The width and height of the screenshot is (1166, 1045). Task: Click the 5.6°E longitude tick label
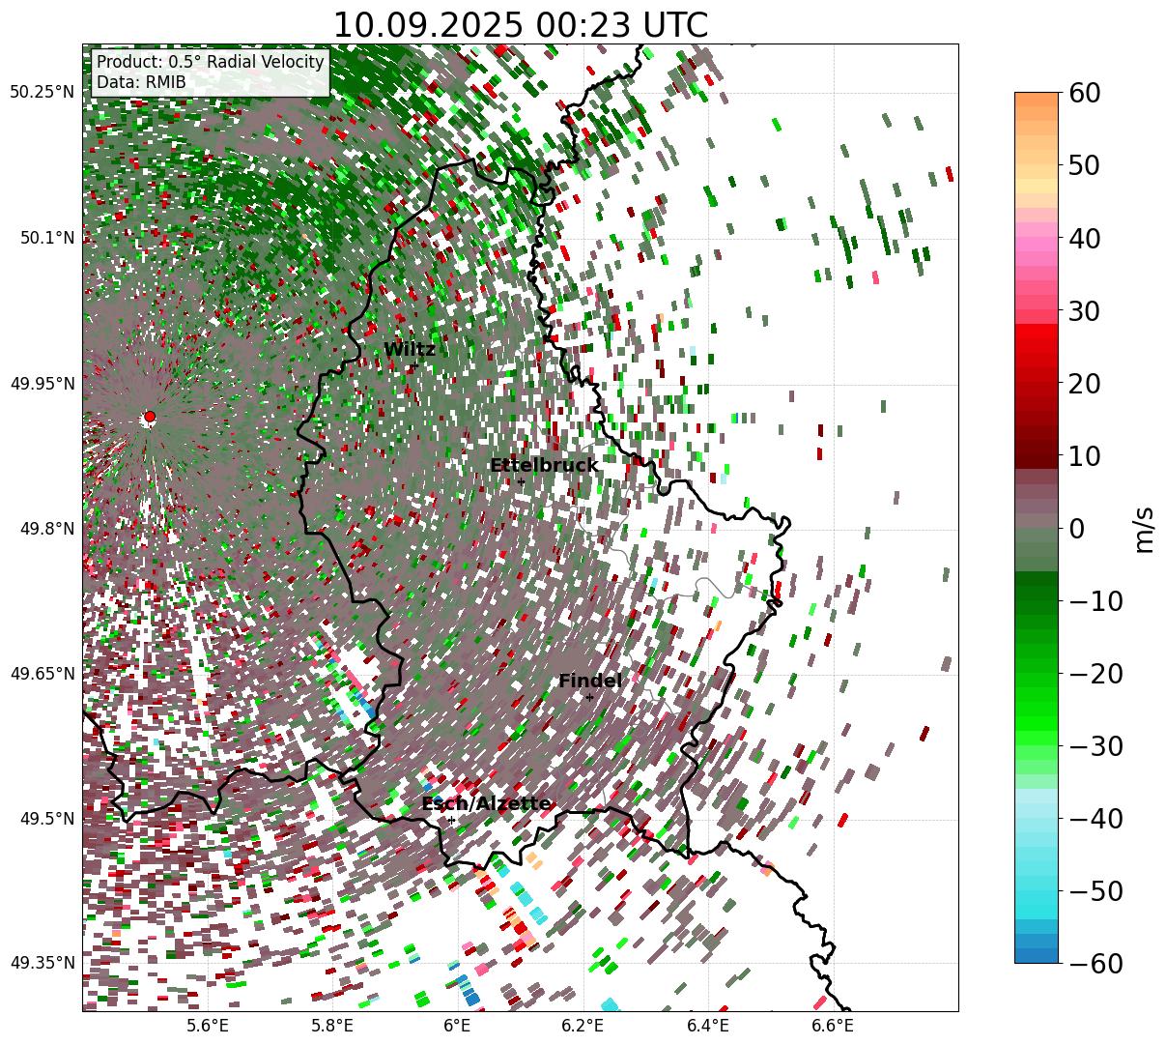point(208,1026)
